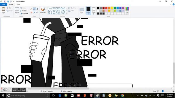Choose the Oval shape
This screenshot has width=175, height=98.
click(54, 8)
